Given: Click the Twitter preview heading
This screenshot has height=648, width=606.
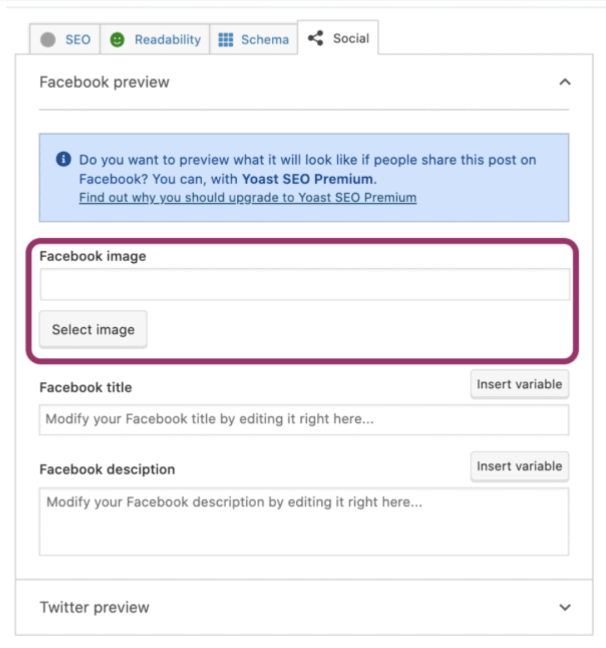Looking at the screenshot, I should 95,607.
